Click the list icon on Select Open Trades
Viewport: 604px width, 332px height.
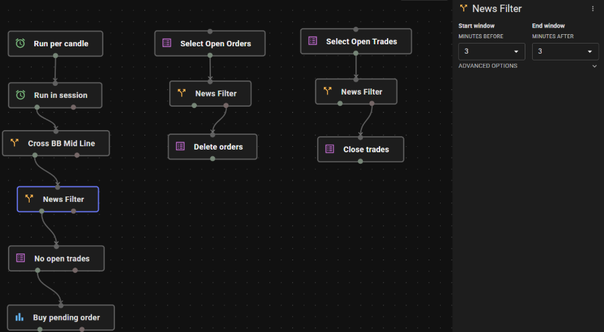tap(313, 40)
